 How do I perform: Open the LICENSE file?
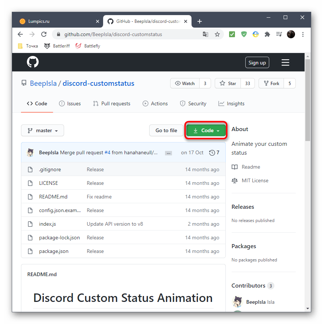tap(48, 183)
